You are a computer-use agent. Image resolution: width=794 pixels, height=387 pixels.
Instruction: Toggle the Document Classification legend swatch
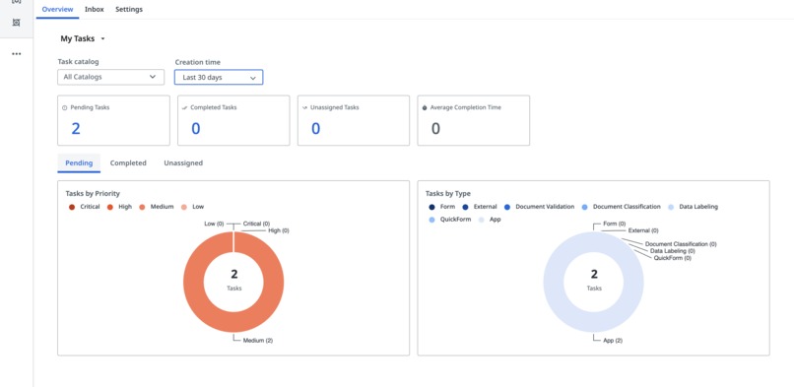[585, 207]
